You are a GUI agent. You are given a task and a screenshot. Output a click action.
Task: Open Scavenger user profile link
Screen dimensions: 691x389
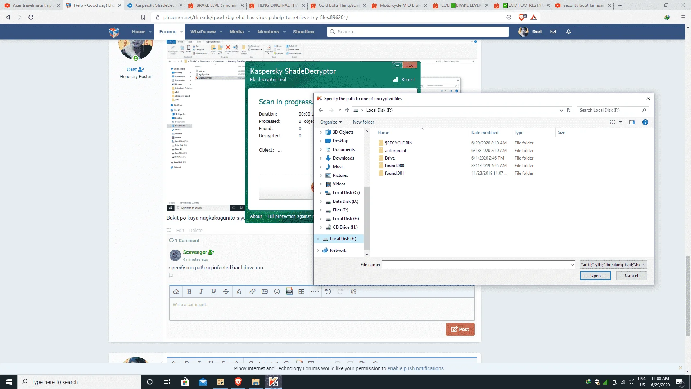pos(195,252)
